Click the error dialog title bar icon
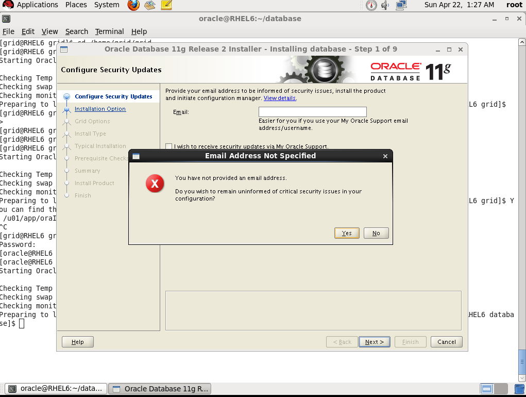526x397 pixels. click(x=136, y=156)
